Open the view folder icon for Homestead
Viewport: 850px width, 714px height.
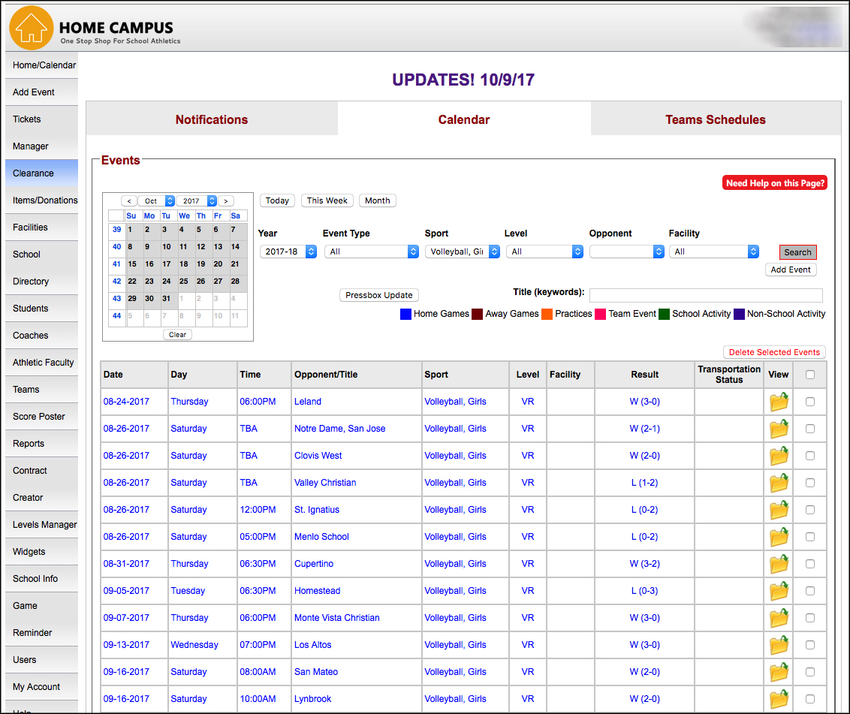[779, 591]
